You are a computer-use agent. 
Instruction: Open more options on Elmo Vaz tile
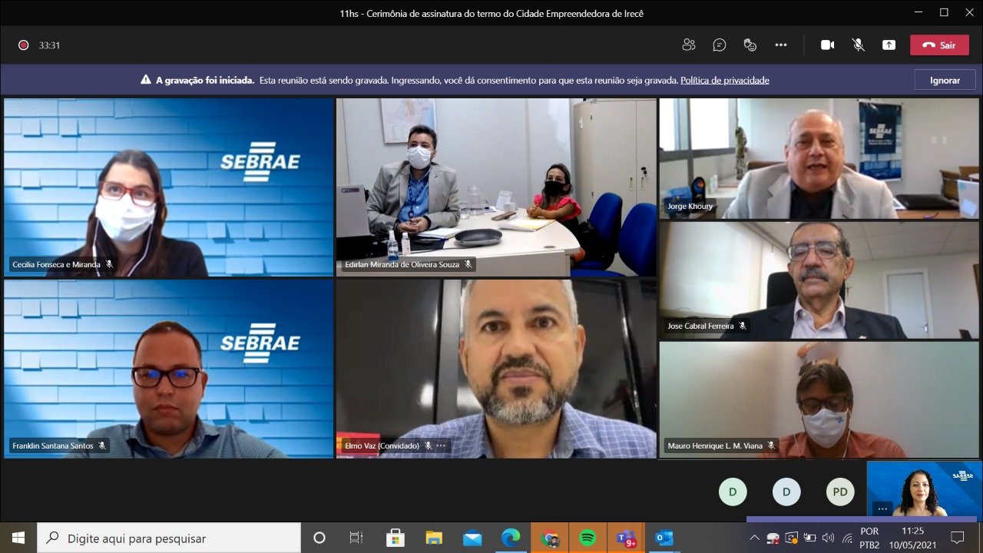(x=441, y=445)
